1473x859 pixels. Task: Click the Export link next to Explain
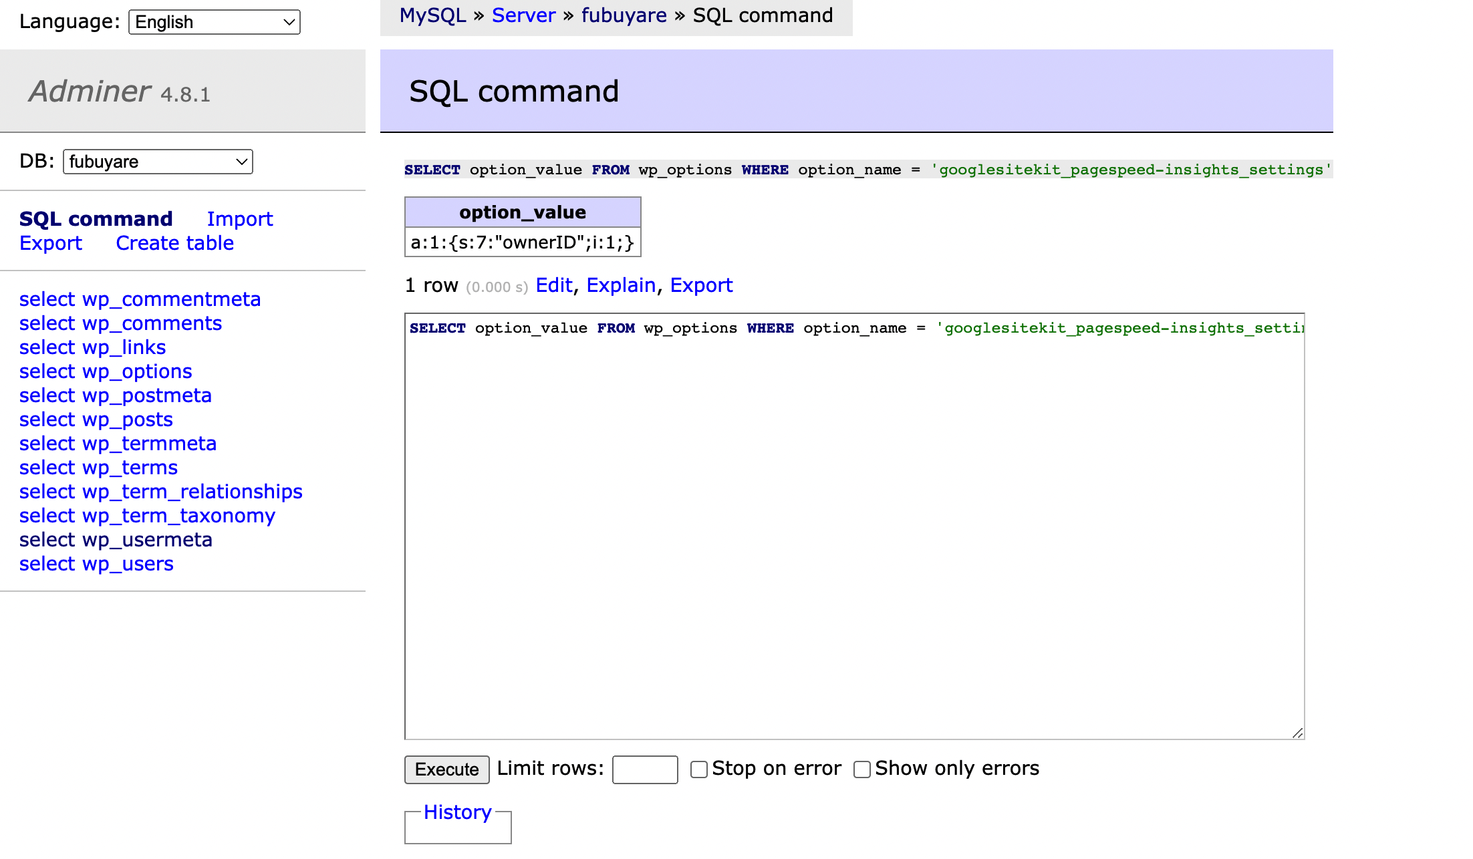701,286
